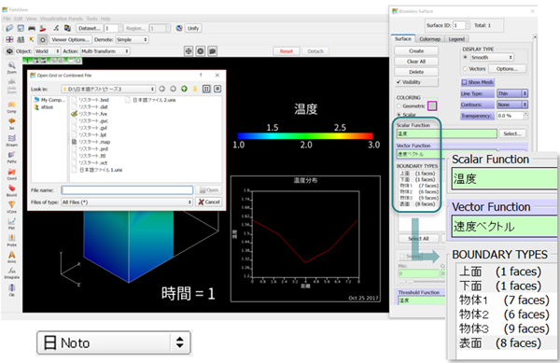Click Create in Boundary Surface panel
The height and width of the screenshot is (363, 560).
click(x=416, y=51)
